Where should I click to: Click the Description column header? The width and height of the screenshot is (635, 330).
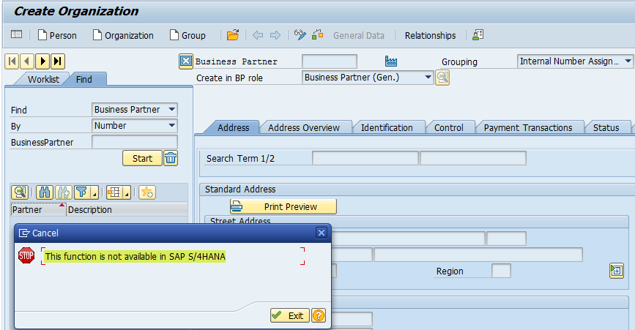pos(127,209)
